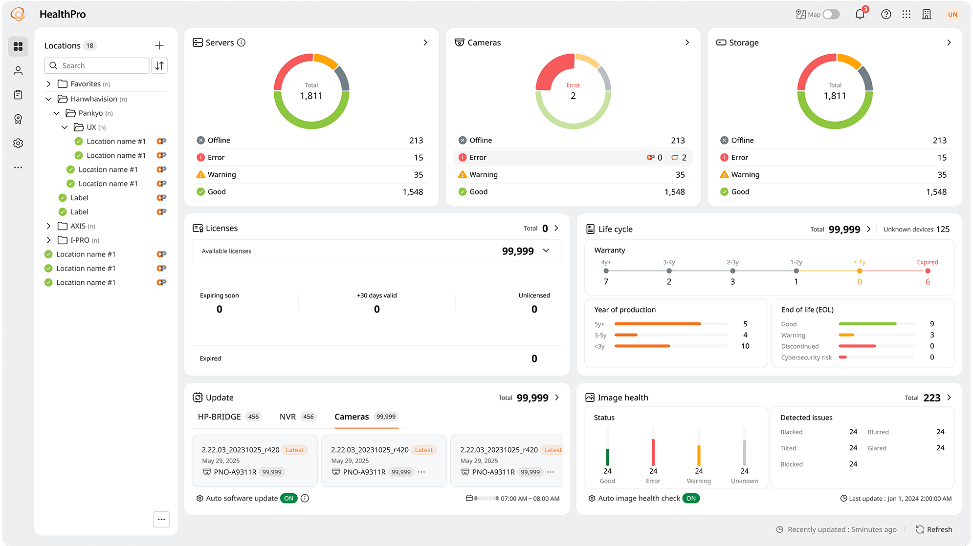Toggle the Map switch
The width and height of the screenshot is (973, 546).
[x=831, y=14]
